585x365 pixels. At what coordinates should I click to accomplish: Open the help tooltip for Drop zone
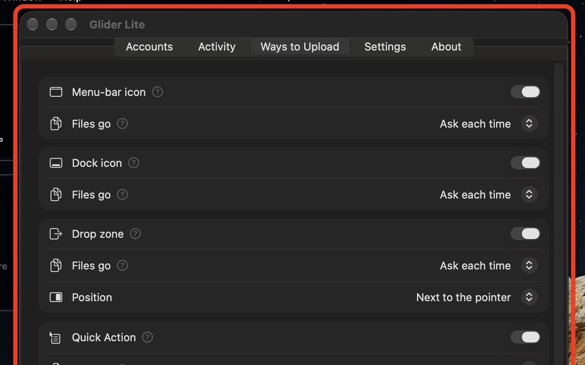pos(135,234)
